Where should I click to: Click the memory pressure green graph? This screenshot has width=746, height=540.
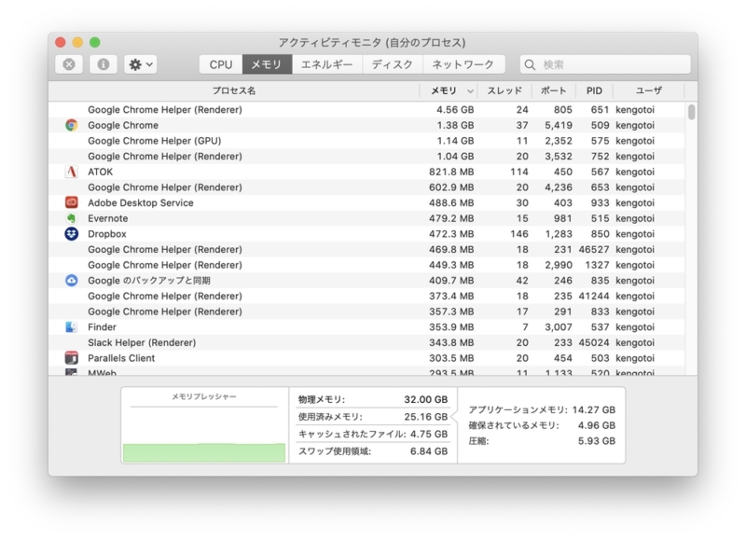(x=204, y=452)
